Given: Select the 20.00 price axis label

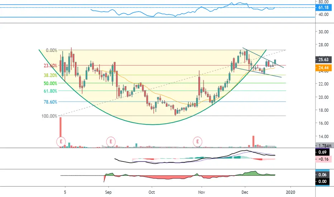Looking at the screenshot, I should coord(323,97).
